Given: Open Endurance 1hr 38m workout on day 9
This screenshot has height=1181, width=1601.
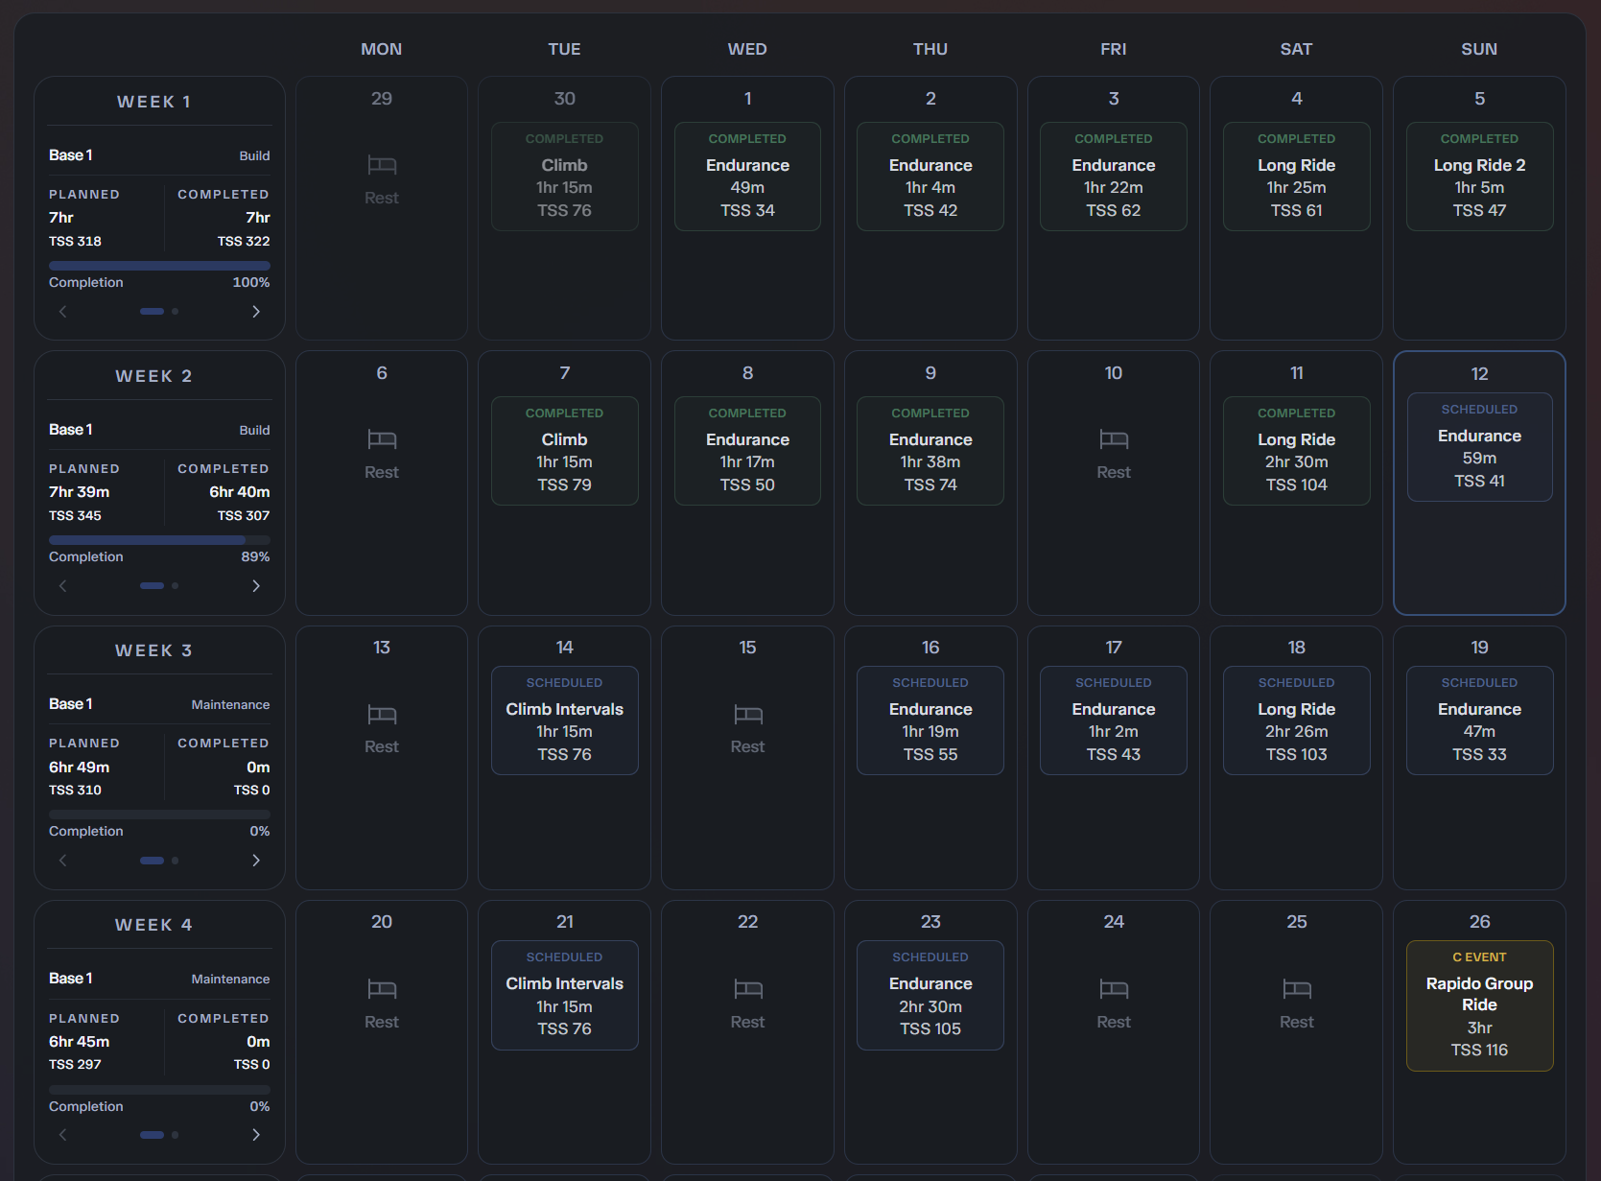Looking at the screenshot, I should (x=930, y=451).
